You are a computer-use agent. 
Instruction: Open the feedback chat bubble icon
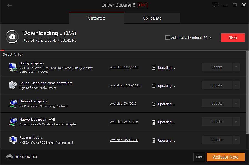(216, 5)
